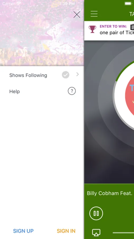Pause playback with the pause button
134x239 pixels.
96,213
